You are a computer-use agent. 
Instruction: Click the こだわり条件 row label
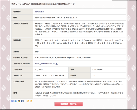[19, 82]
